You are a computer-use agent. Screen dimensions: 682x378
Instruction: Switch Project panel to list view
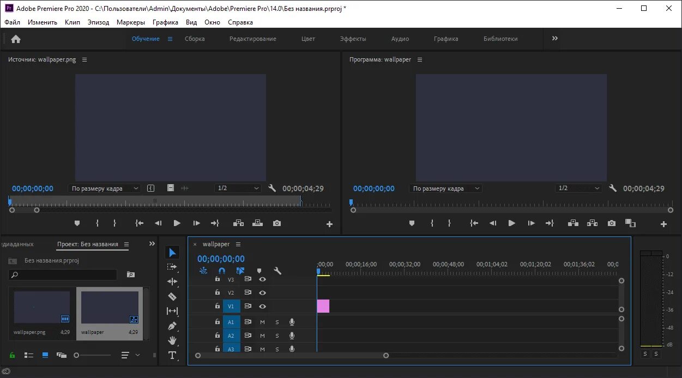pos(29,355)
